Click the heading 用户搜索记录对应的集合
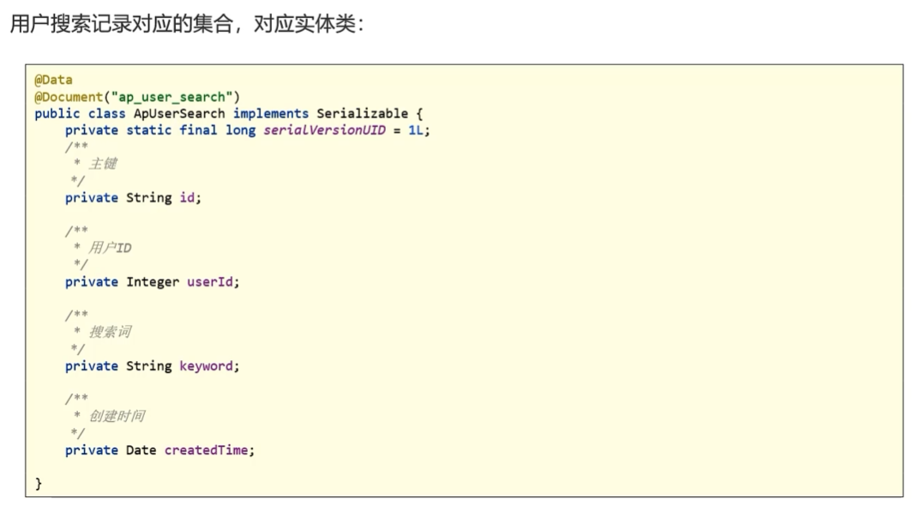The width and height of the screenshot is (914, 505). [x=121, y=24]
